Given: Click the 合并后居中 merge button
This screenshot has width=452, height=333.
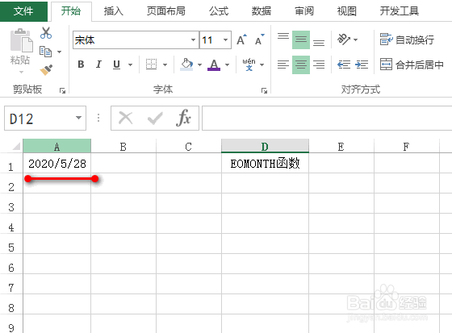Looking at the screenshot, I should pyautogui.click(x=412, y=65).
